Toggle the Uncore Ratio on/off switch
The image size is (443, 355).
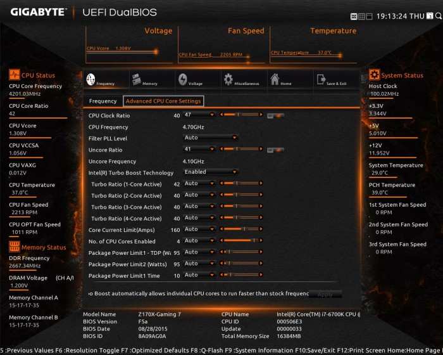click(275, 150)
